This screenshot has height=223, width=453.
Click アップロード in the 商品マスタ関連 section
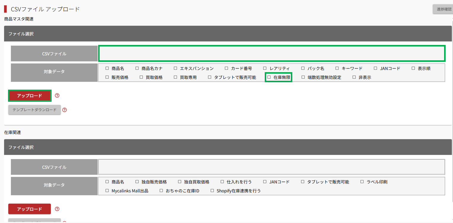coord(30,96)
